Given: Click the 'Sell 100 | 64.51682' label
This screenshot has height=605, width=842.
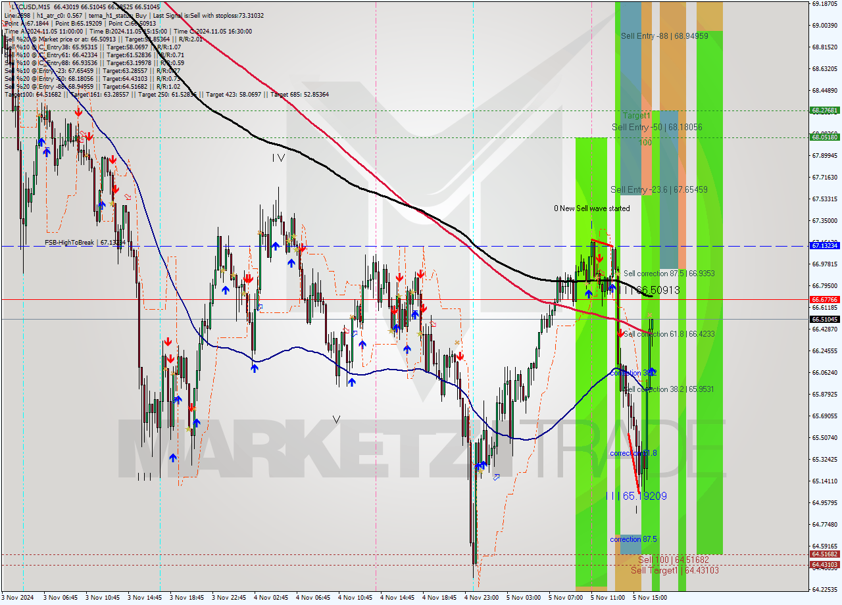Looking at the screenshot, I should click(674, 560).
